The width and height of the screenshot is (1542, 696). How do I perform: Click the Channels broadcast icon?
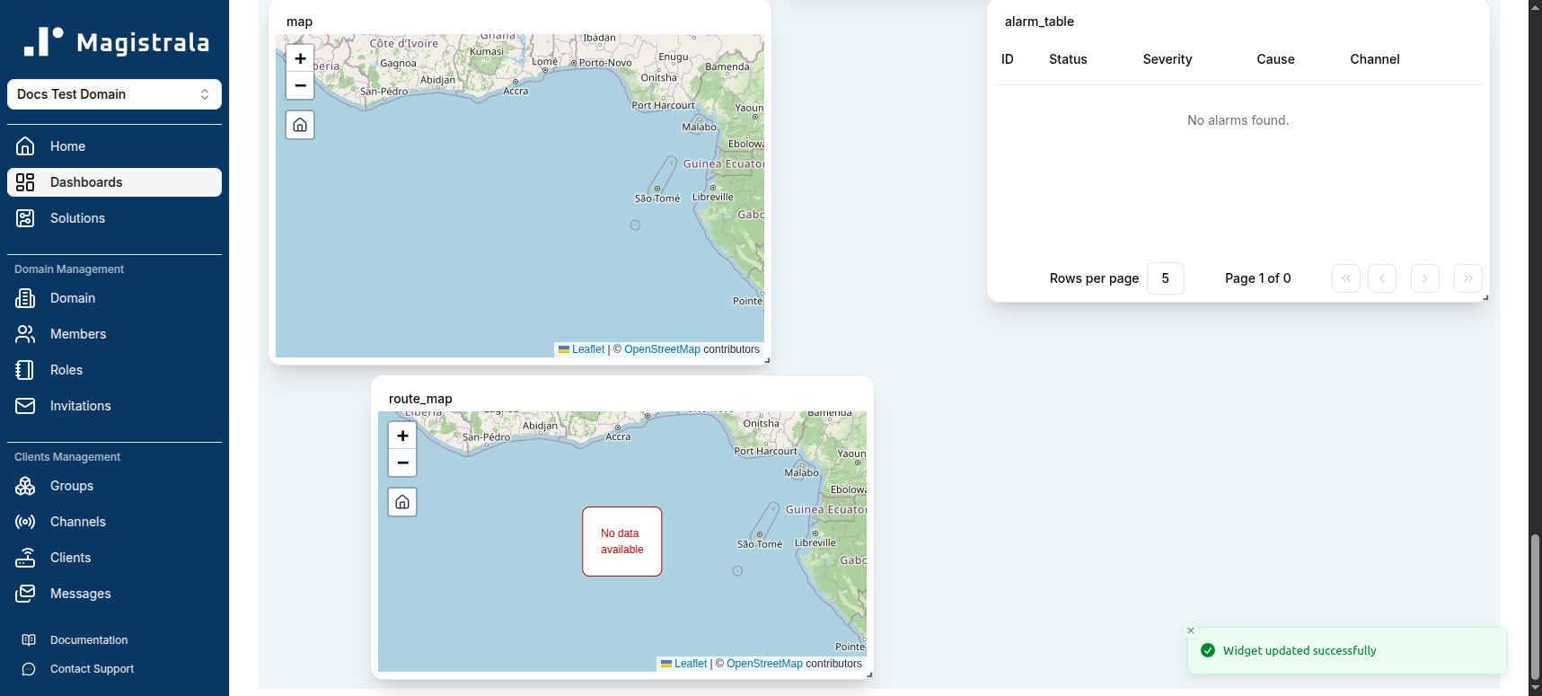click(25, 522)
